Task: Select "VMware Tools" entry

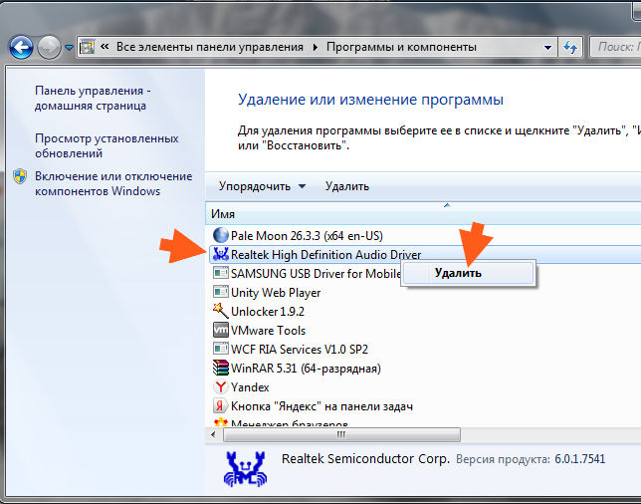Action: coord(268,330)
